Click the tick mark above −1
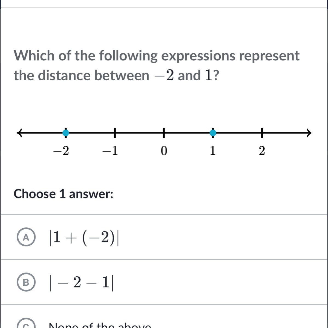The width and height of the screenshot is (328, 328). (x=115, y=133)
